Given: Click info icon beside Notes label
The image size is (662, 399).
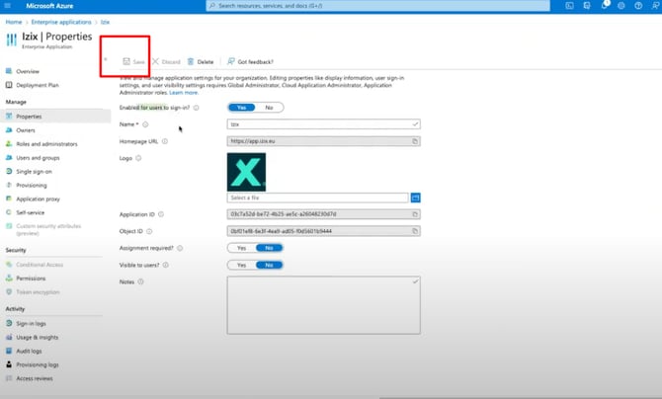Looking at the screenshot, I should coord(140,281).
